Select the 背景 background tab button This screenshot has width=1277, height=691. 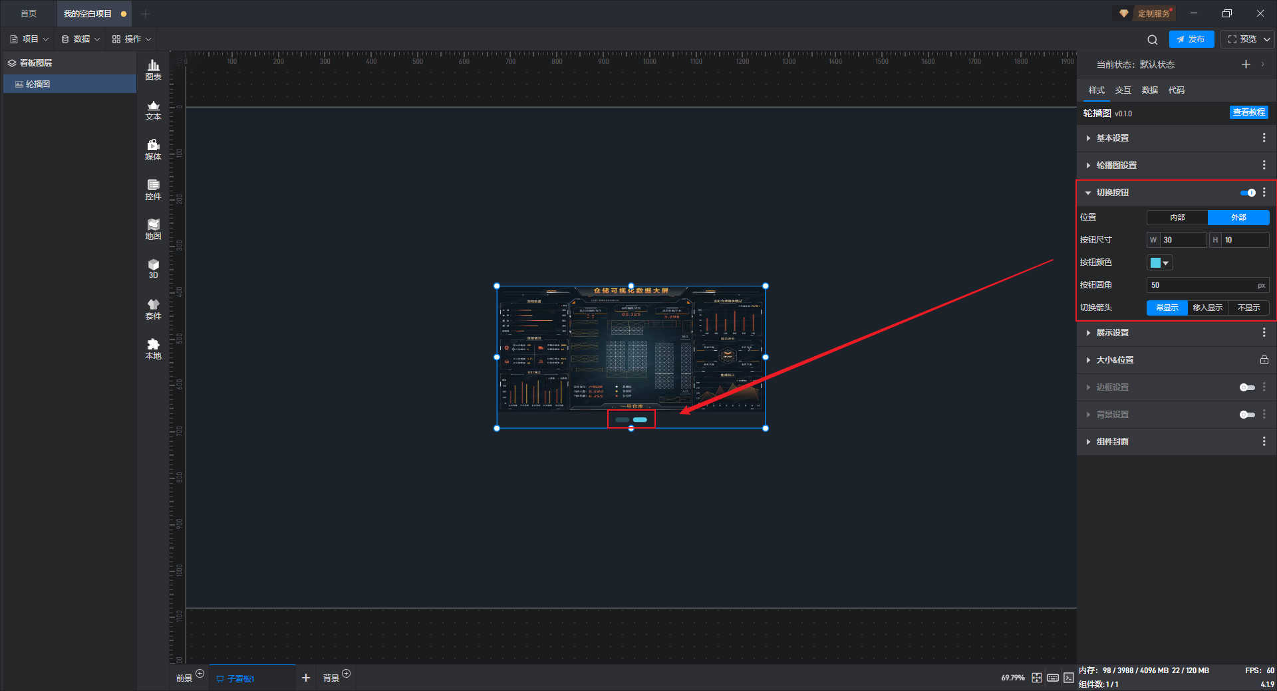(x=331, y=678)
